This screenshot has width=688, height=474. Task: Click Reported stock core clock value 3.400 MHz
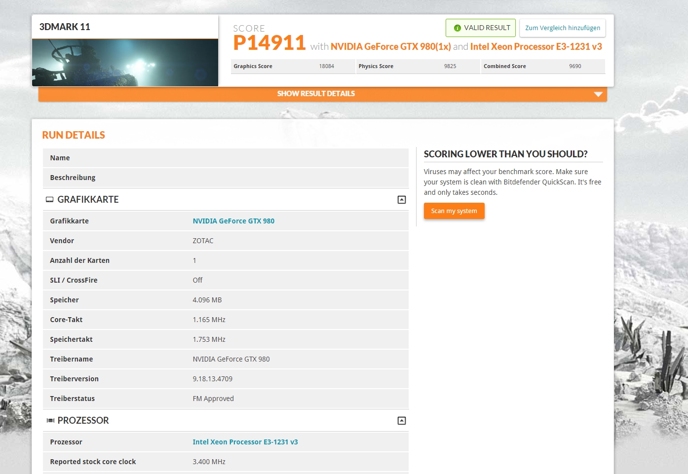209,462
